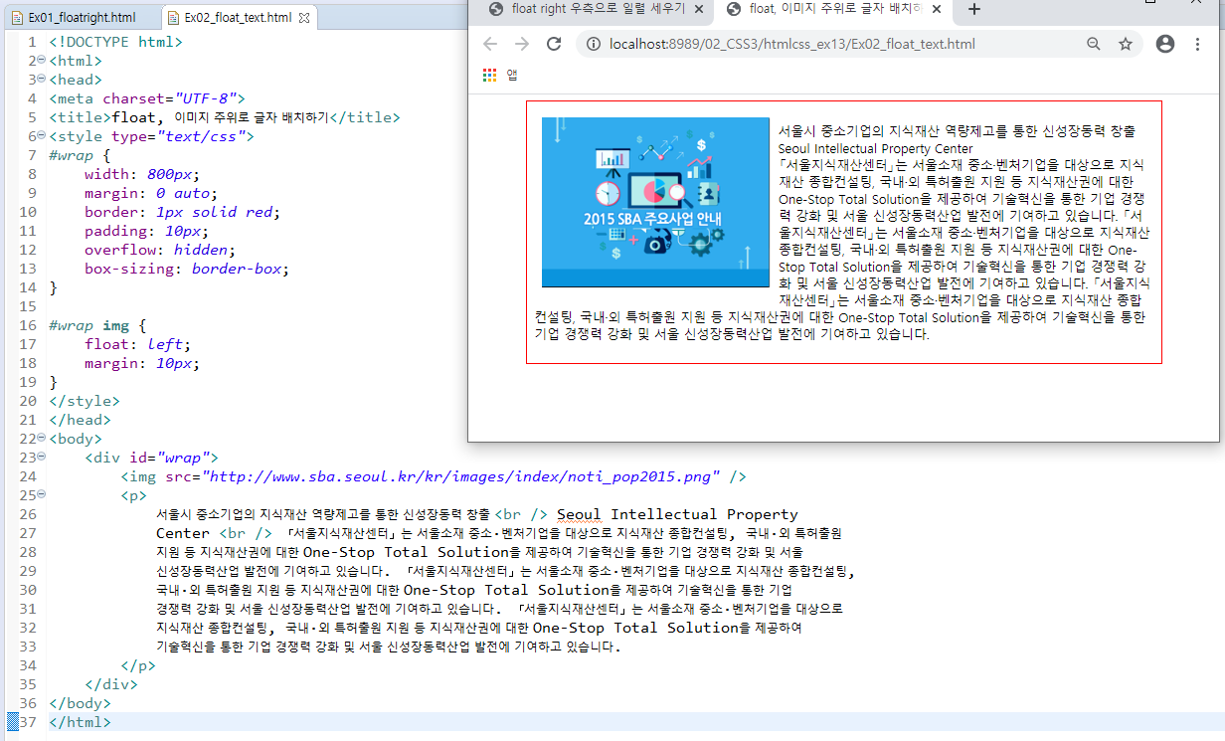Collapse the <body> fold on line 22
The height and width of the screenshot is (741, 1225).
point(41,439)
